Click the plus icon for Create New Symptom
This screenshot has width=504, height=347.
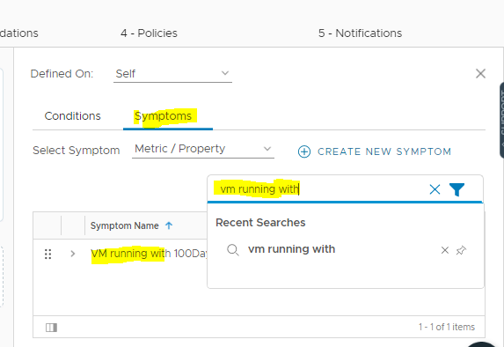tap(304, 151)
